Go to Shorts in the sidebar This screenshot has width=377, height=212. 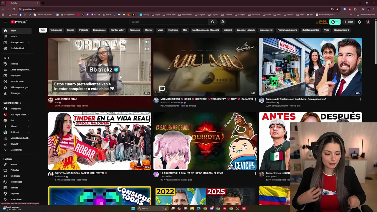coord(16,37)
